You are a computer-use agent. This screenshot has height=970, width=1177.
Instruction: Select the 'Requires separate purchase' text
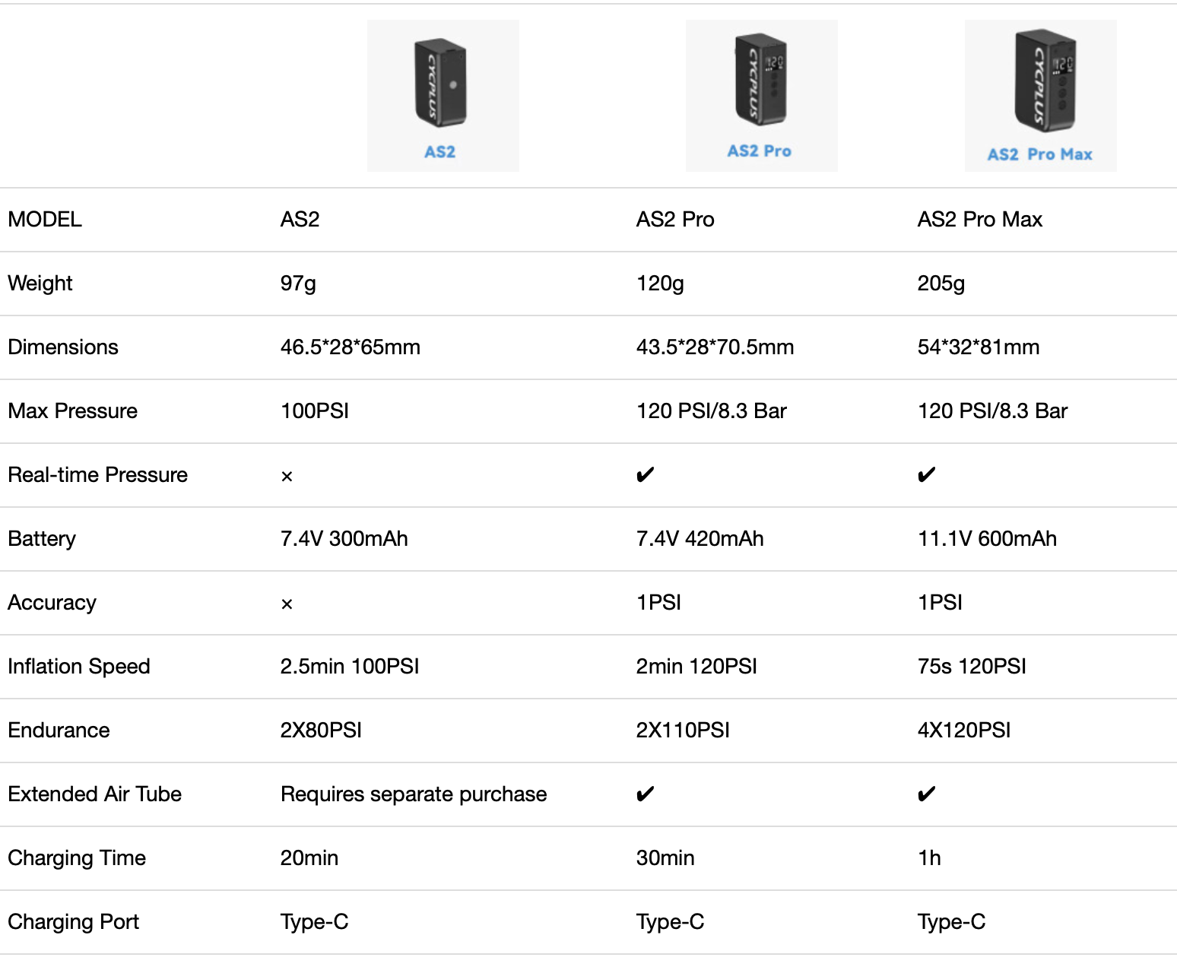point(413,794)
